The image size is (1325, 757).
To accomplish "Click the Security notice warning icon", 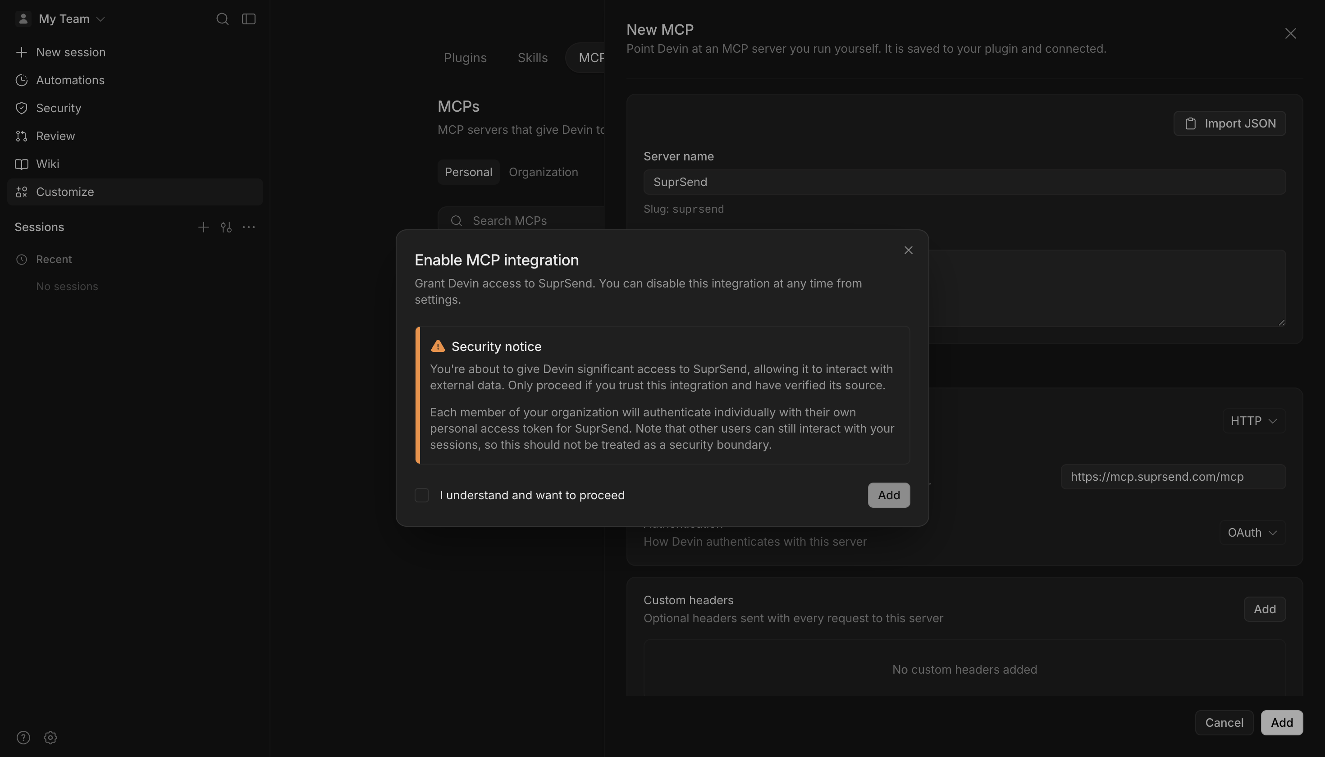I will point(438,346).
